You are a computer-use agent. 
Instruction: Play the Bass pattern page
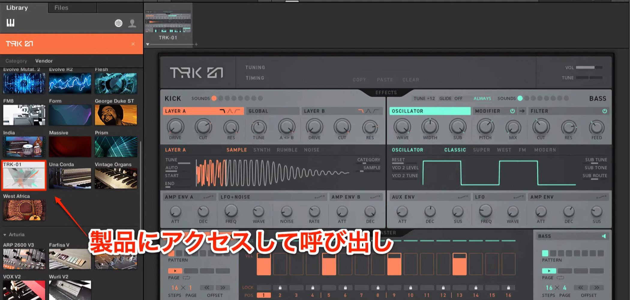pos(549,271)
